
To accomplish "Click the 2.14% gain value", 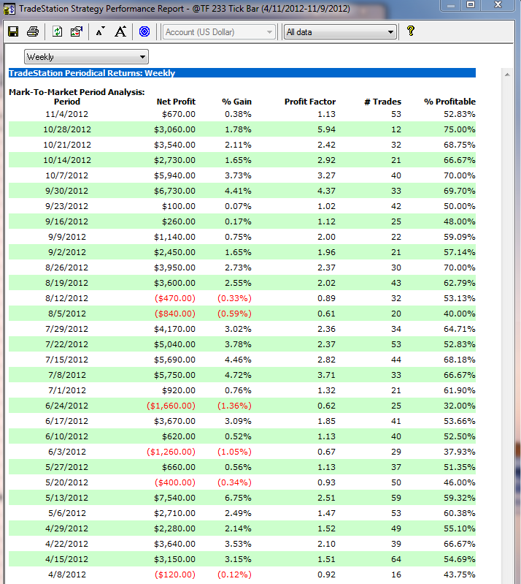I will tap(238, 528).
